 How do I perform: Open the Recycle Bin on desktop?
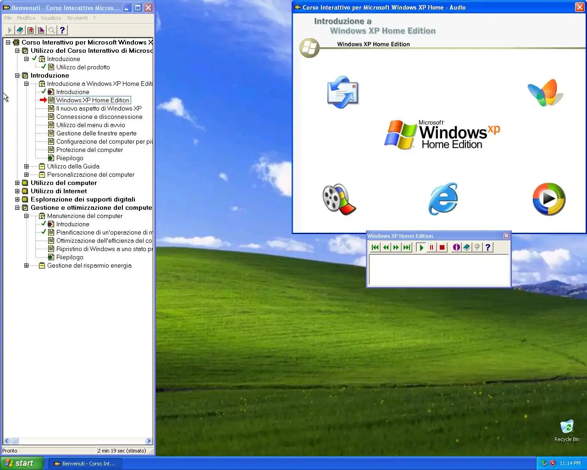[x=567, y=431]
